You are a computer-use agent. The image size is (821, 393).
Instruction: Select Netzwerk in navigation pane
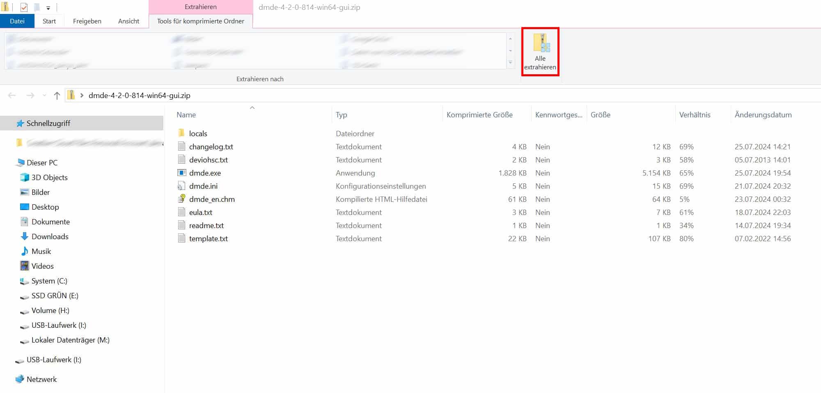coord(41,379)
